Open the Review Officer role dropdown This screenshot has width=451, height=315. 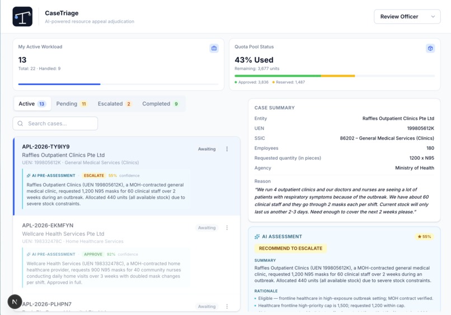[x=407, y=17]
